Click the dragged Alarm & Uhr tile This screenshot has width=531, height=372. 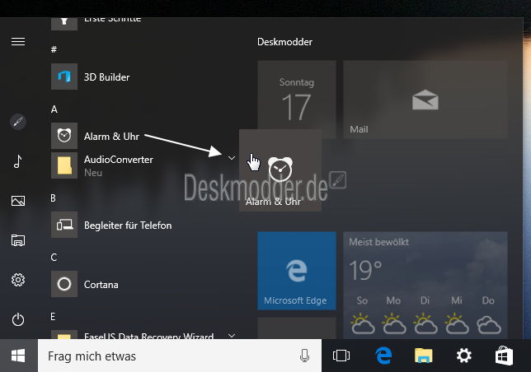(x=280, y=170)
